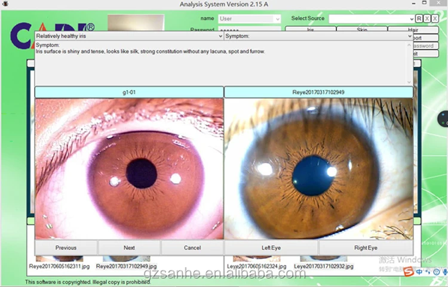Viewport: 448px width, 287px height.
Task: Open the Select Source dropdown
Action: coord(370,19)
